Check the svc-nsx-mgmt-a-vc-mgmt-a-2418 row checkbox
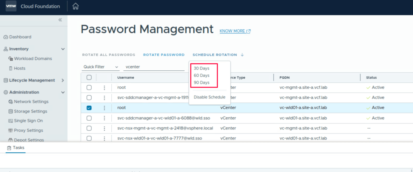Viewport: 413px width, 172px height. coord(89,129)
